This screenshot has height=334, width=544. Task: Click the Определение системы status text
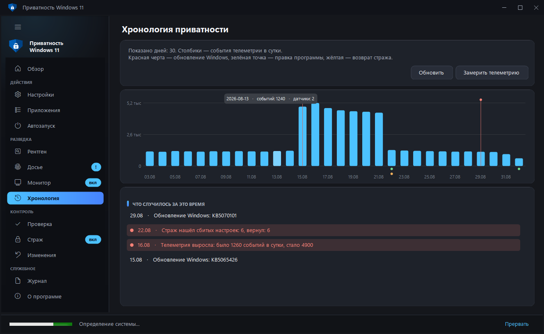pyautogui.click(x=110, y=324)
